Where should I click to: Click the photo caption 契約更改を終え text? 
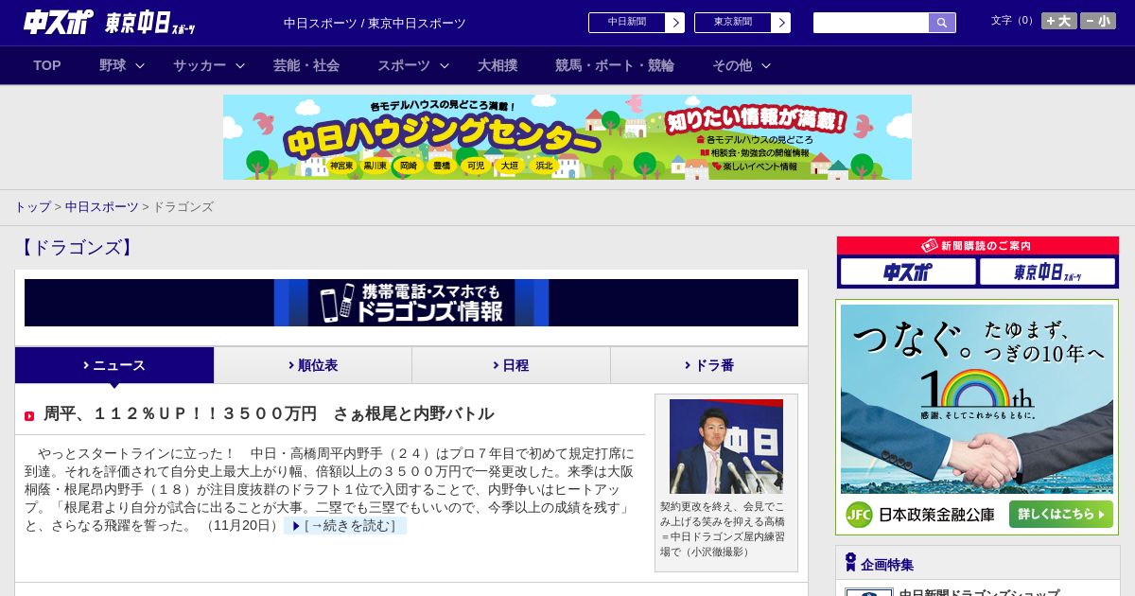[723, 529]
